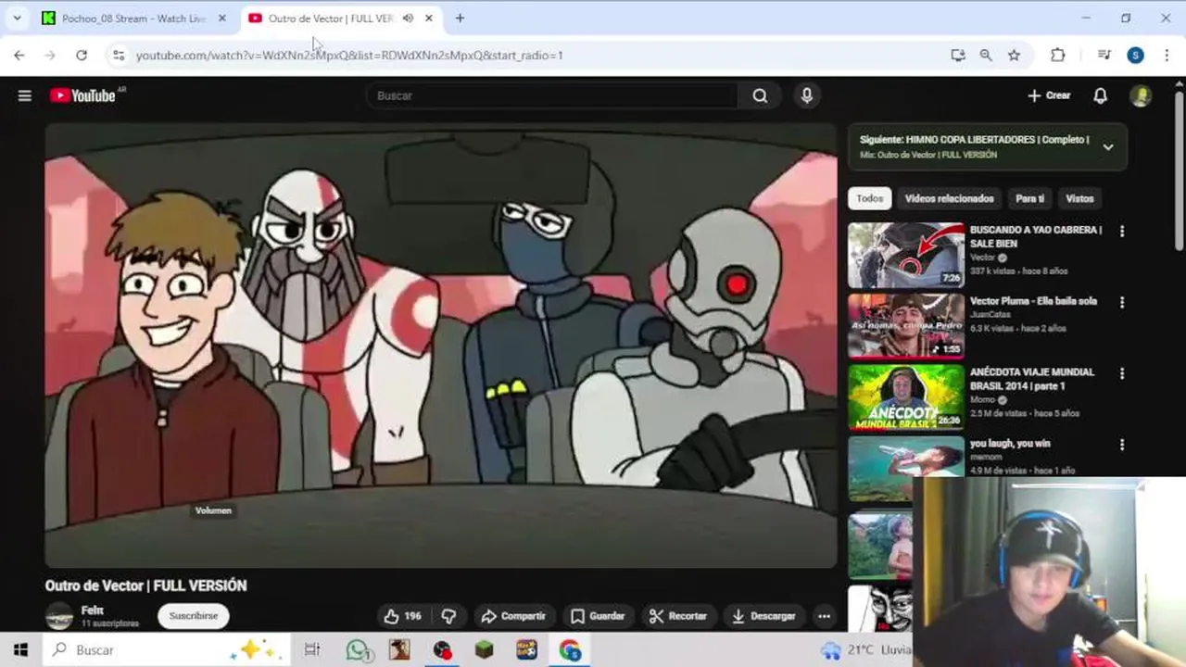Click the Descargar download button
Screen dimensions: 1186x667
[x=763, y=616]
